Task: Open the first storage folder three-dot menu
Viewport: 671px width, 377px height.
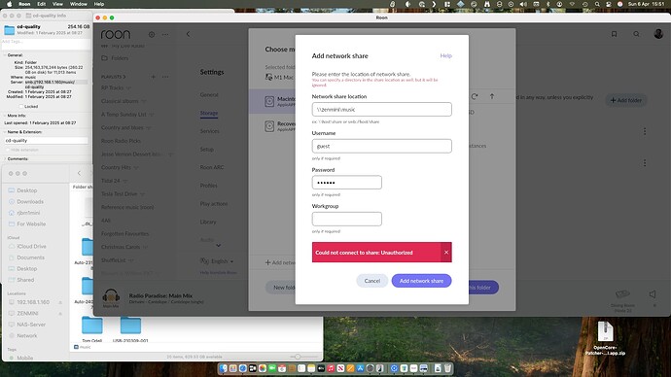Action: coord(645,131)
